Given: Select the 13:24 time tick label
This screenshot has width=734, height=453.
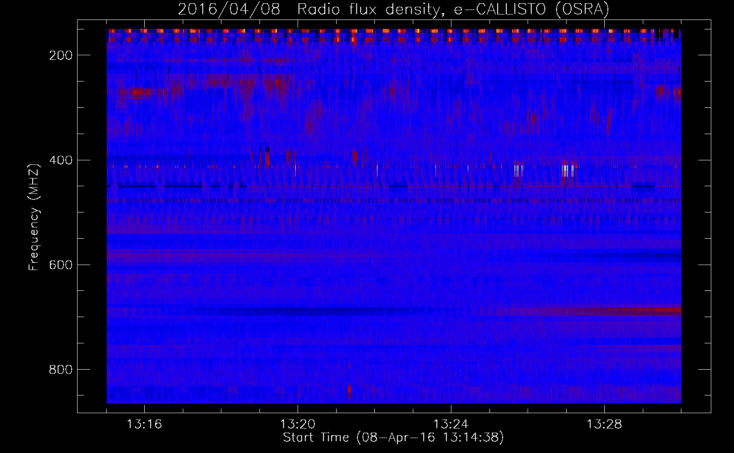Looking at the screenshot, I should coord(451,424).
